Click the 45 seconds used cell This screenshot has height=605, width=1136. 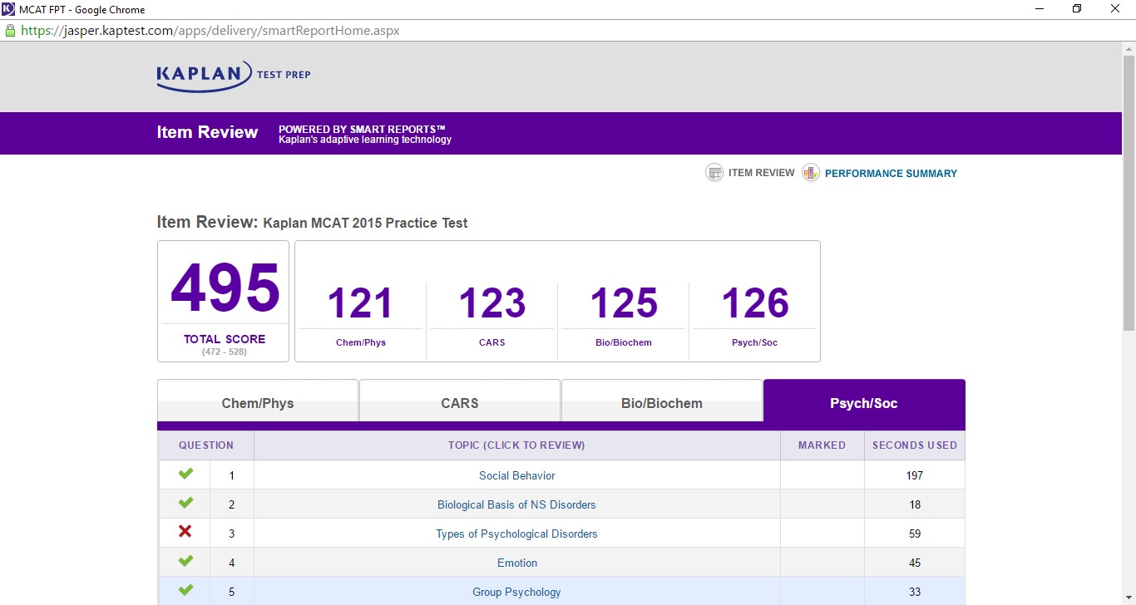(x=915, y=563)
